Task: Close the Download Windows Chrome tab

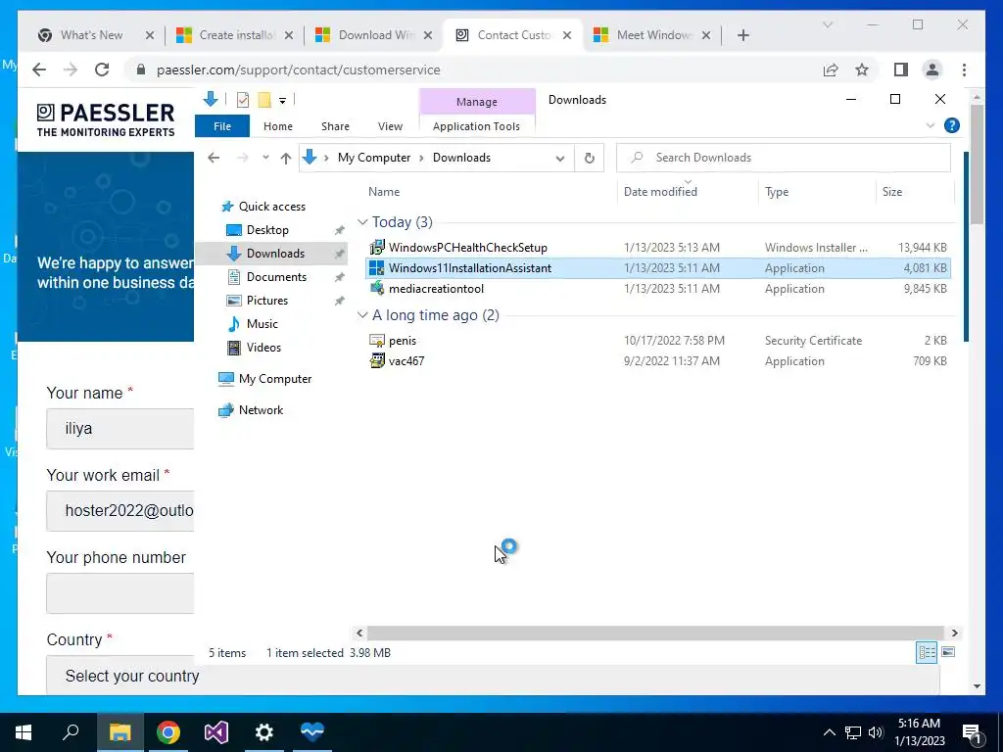Action: tap(428, 35)
